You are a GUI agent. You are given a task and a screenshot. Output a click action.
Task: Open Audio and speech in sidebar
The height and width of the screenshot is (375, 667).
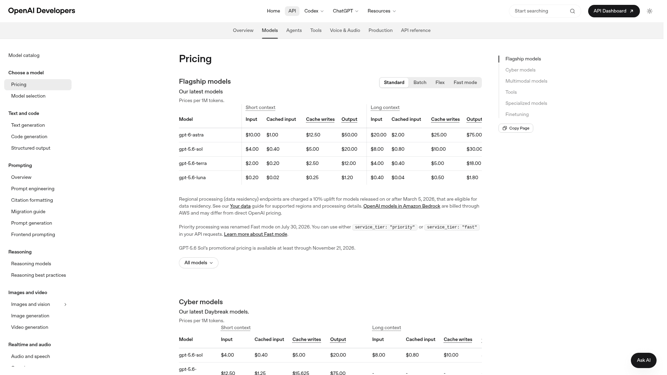click(x=31, y=357)
